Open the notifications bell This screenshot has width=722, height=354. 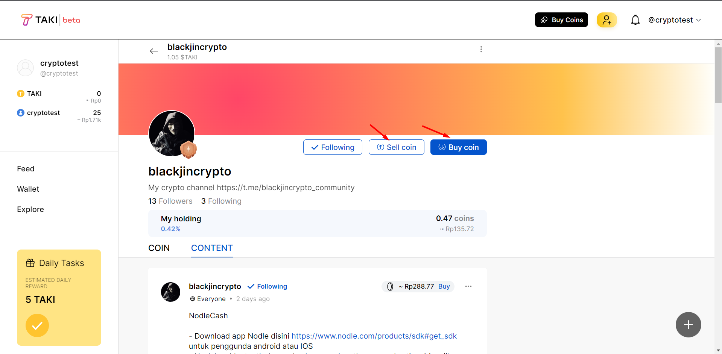coord(635,20)
